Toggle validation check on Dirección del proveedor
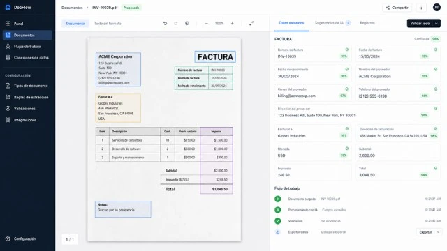The height and width of the screenshot is (251, 447). [436, 109]
